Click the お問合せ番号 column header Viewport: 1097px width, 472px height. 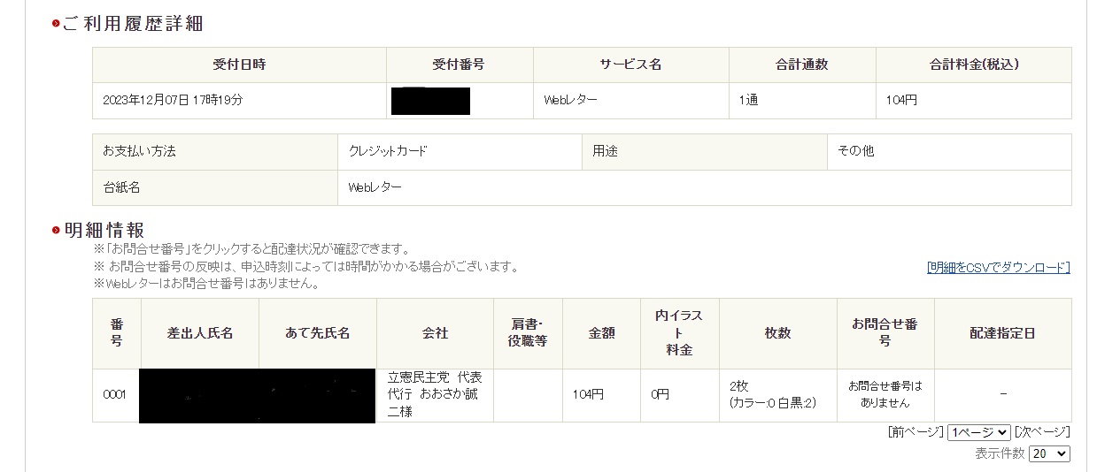pos(885,333)
